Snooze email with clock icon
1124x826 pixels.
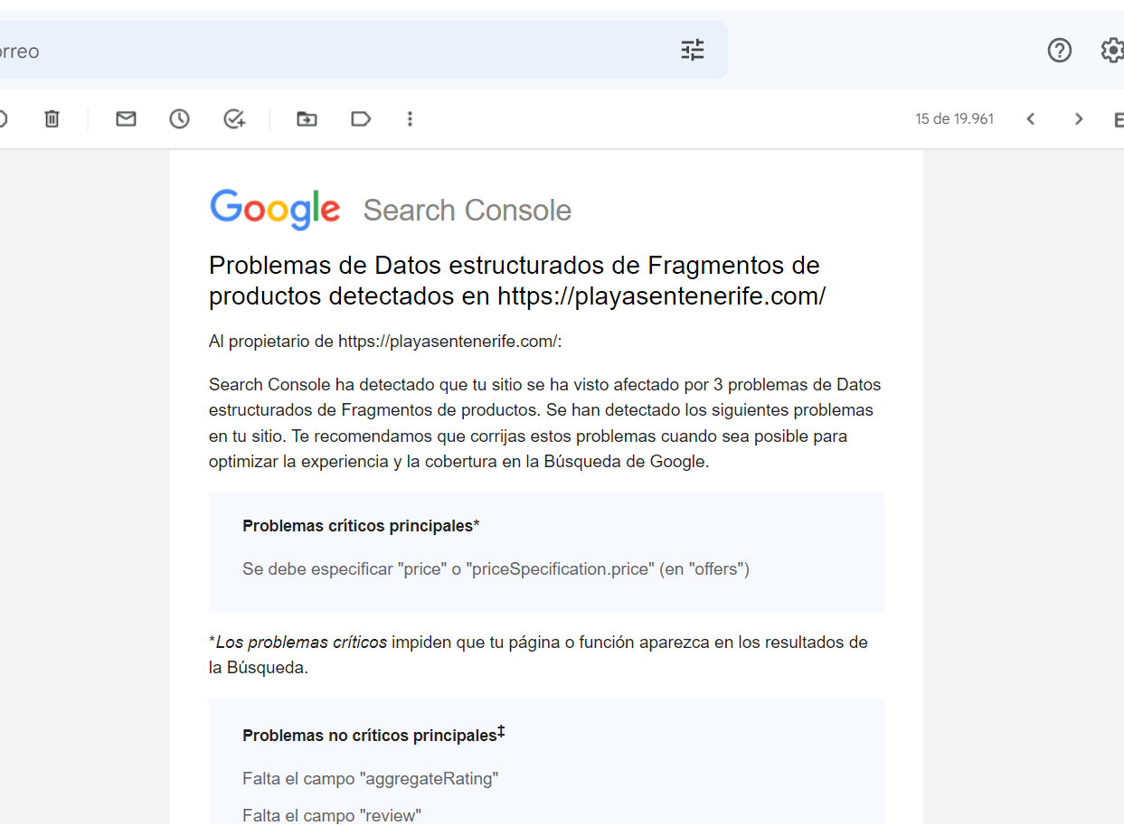tap(180, 118)
